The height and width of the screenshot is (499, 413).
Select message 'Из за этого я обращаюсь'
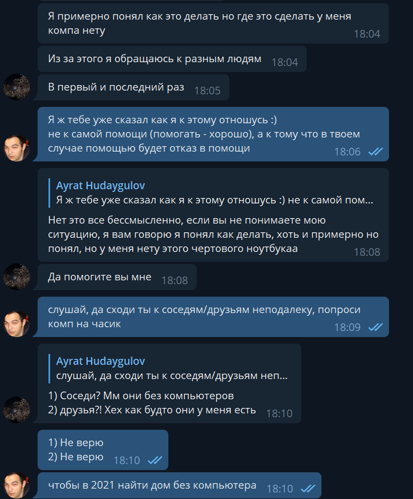172,59
